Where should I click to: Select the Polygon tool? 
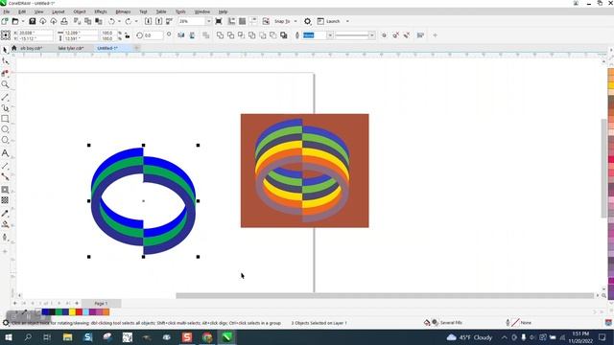(5, 140)
